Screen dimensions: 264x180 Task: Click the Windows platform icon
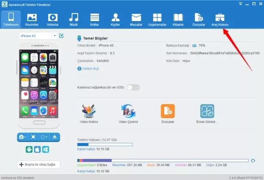pos(45,149)
